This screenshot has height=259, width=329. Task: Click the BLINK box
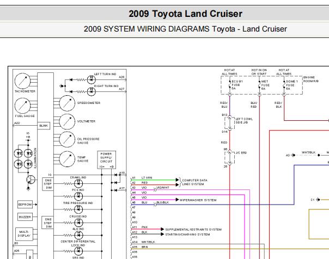pyautogui.click(x=44, y=126)
